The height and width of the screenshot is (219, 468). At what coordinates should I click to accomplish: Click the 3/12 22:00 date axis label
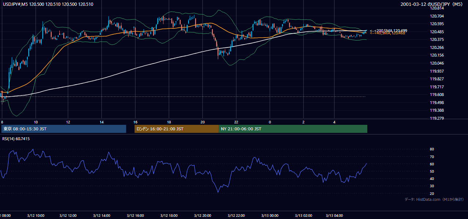point(237,215)
